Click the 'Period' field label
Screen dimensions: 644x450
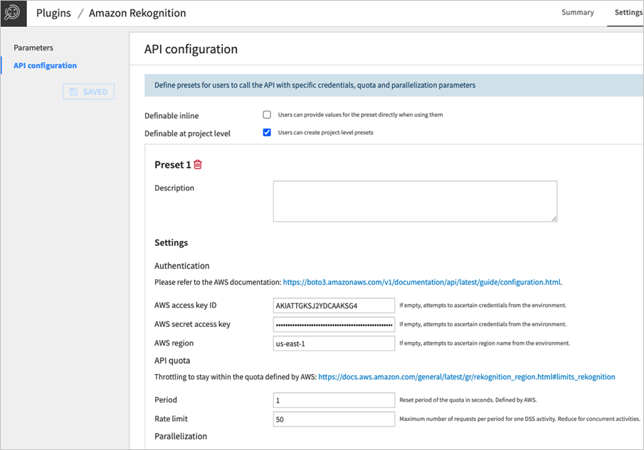166,400
